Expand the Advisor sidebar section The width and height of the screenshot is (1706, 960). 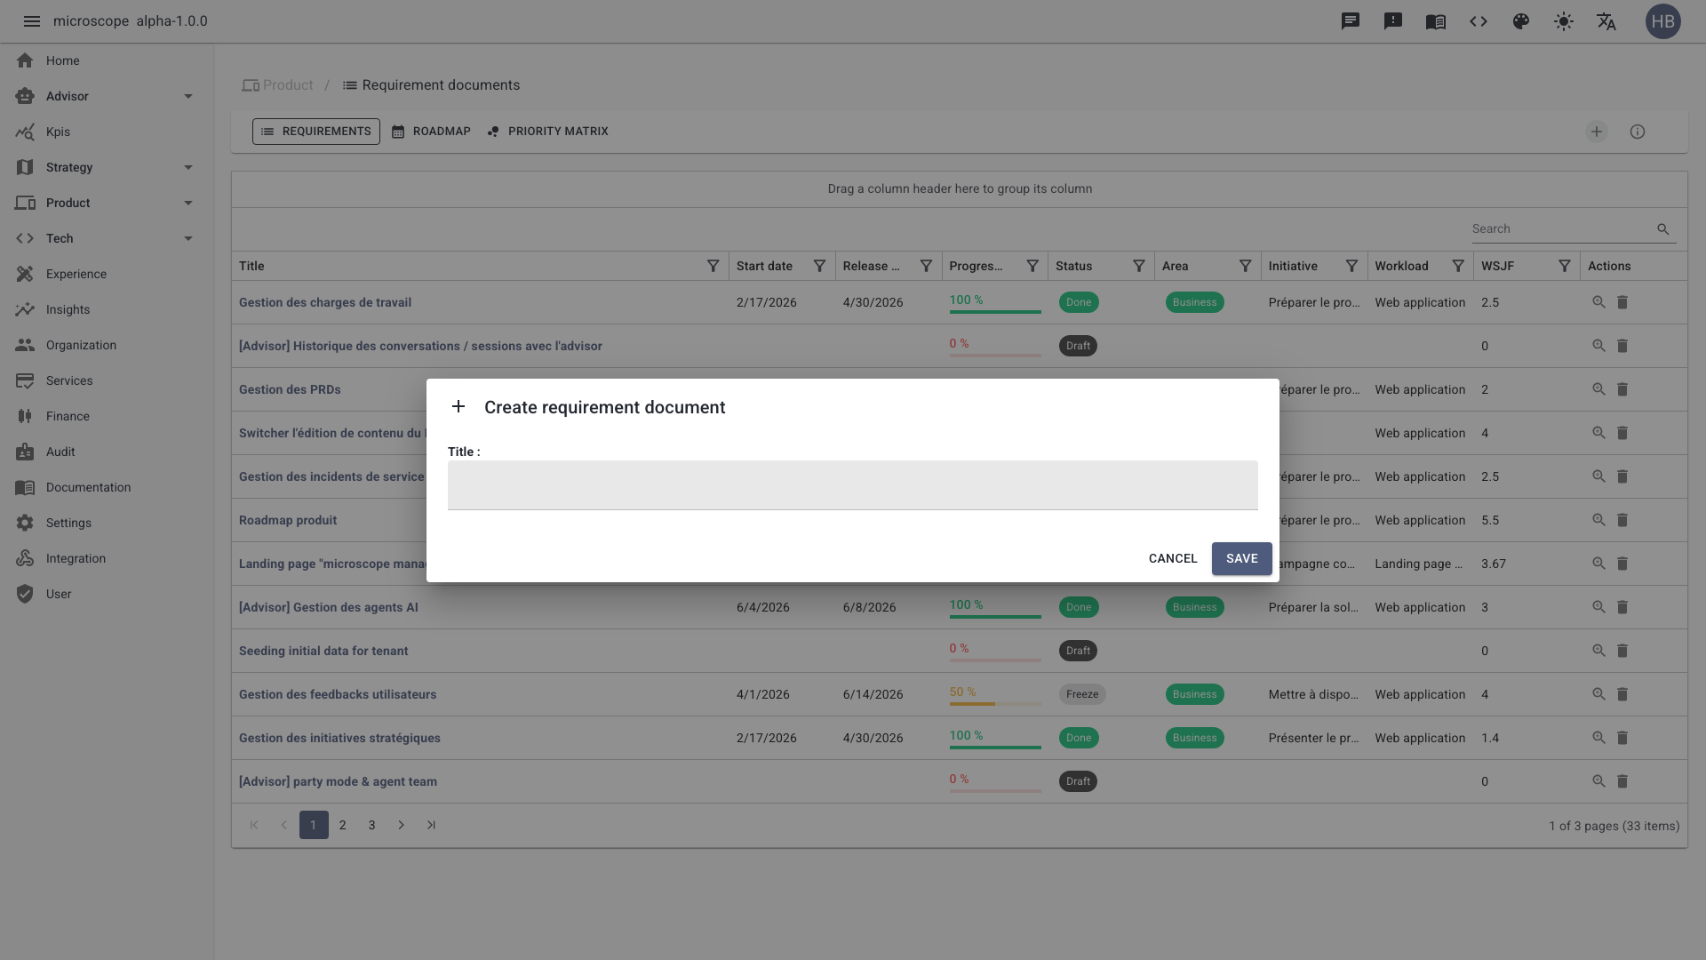click(x=107, y=96)
